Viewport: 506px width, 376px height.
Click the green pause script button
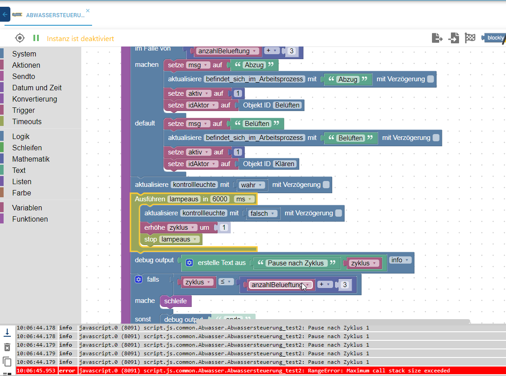pos(36,38)
